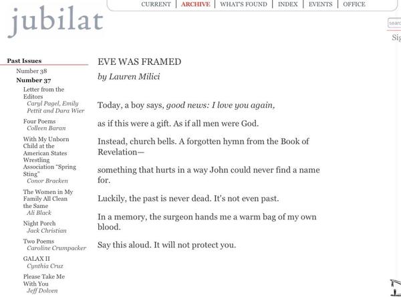This screenshot has height=297, width=401.
Task: Click the jubilat logo
Action: pos(55,23)
